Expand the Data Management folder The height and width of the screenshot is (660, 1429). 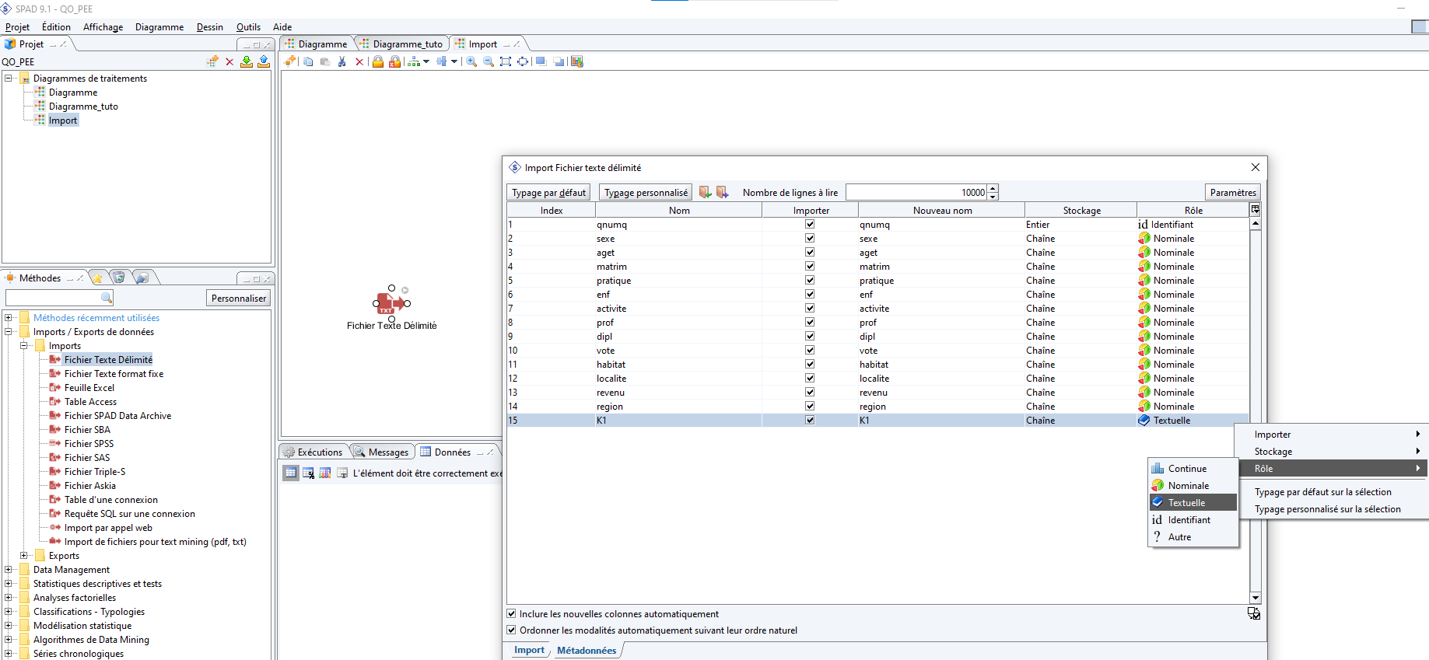(9, 569)
